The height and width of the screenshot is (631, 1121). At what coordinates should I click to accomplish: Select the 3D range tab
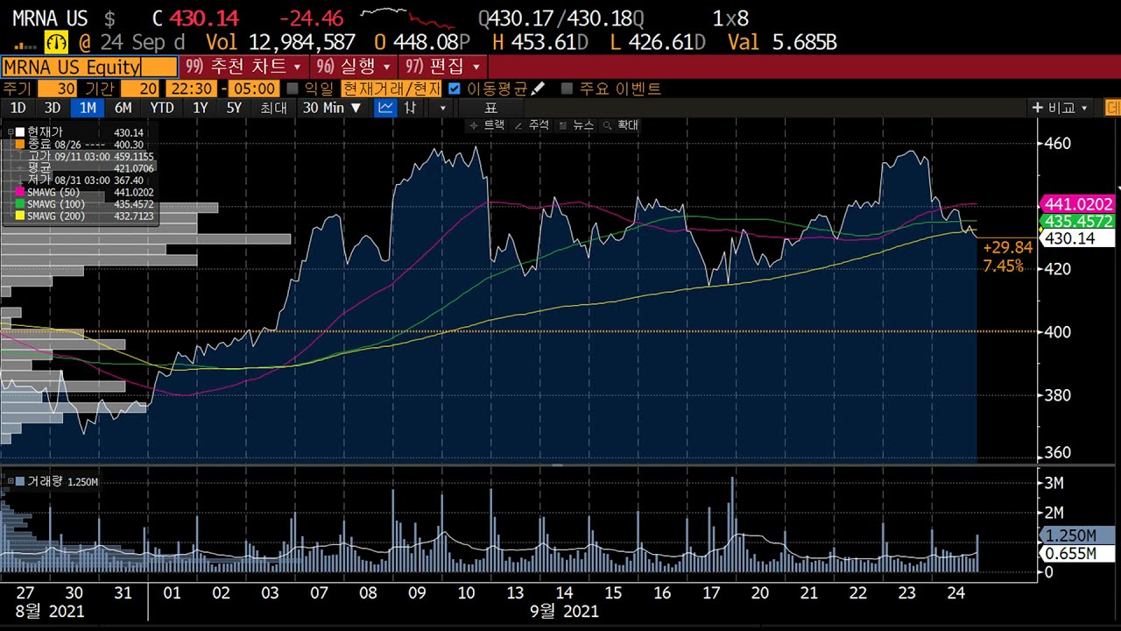[53, 108]
